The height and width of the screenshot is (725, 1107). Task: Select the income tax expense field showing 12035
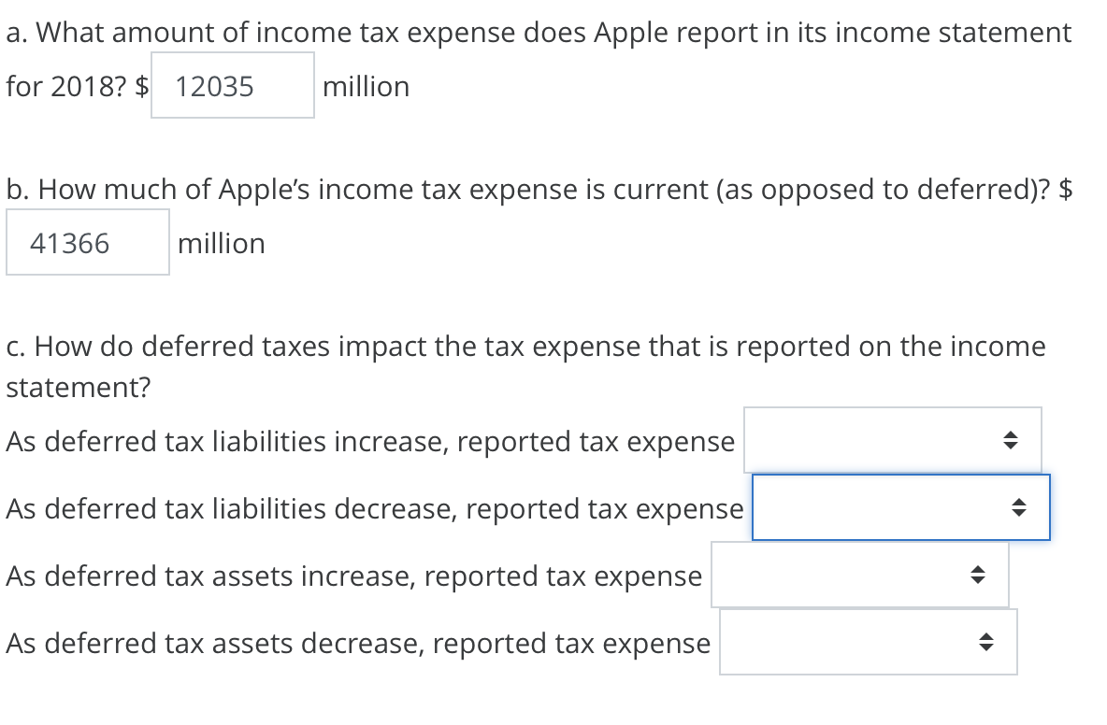[x=232, y=86]
